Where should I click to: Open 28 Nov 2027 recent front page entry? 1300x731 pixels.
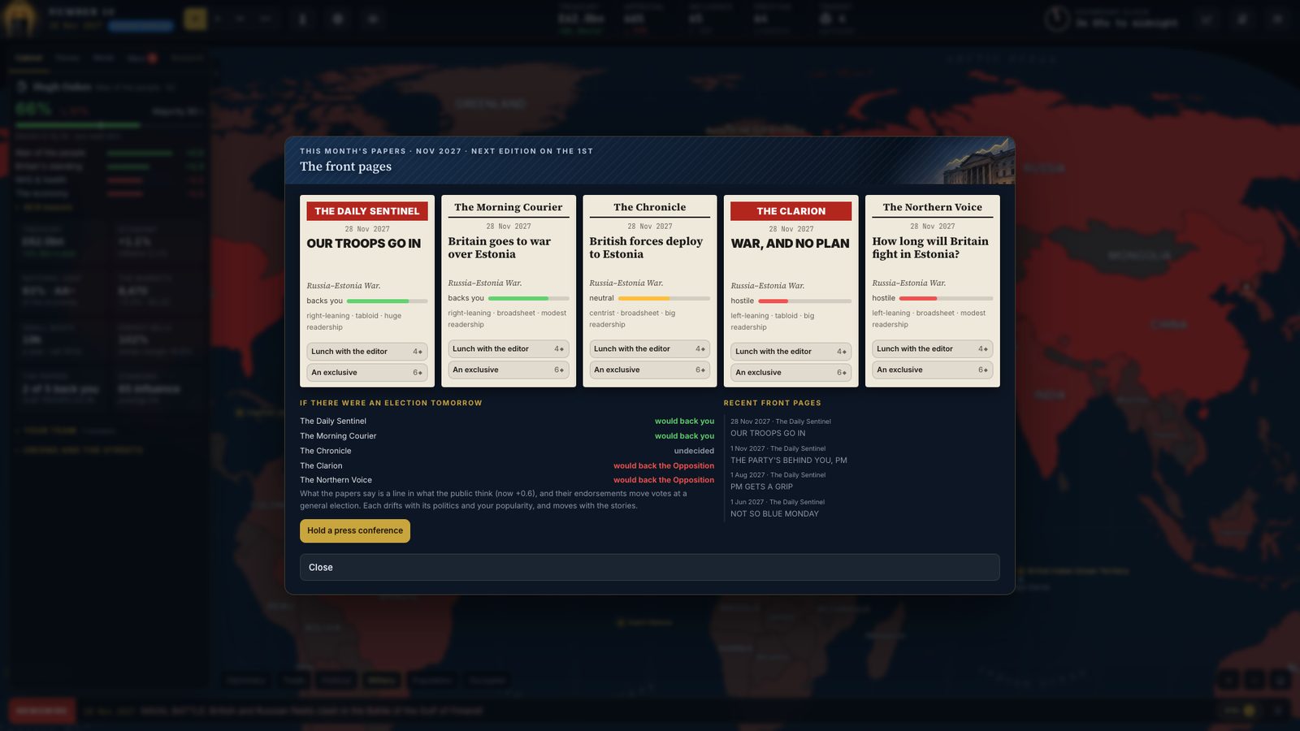781,427
